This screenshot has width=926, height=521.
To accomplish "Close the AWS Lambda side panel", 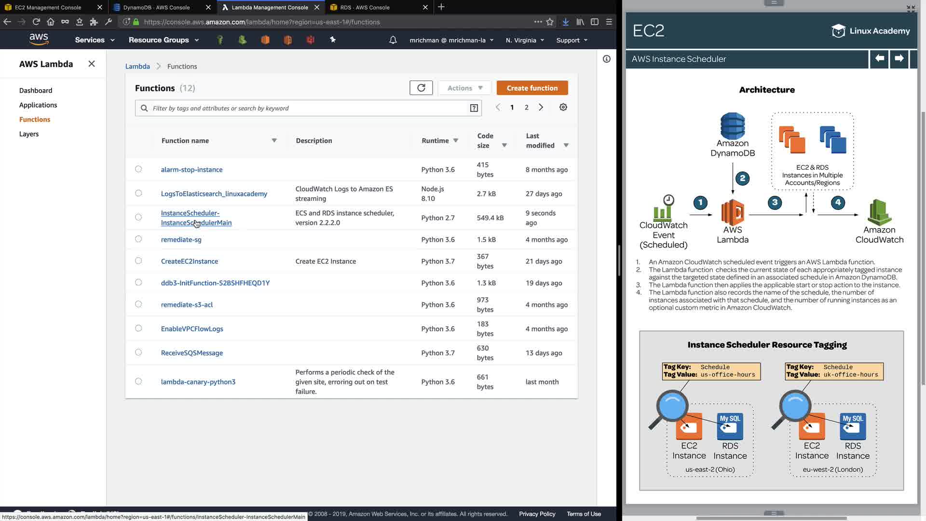I will pyautogui.click(x=92, y=64).
